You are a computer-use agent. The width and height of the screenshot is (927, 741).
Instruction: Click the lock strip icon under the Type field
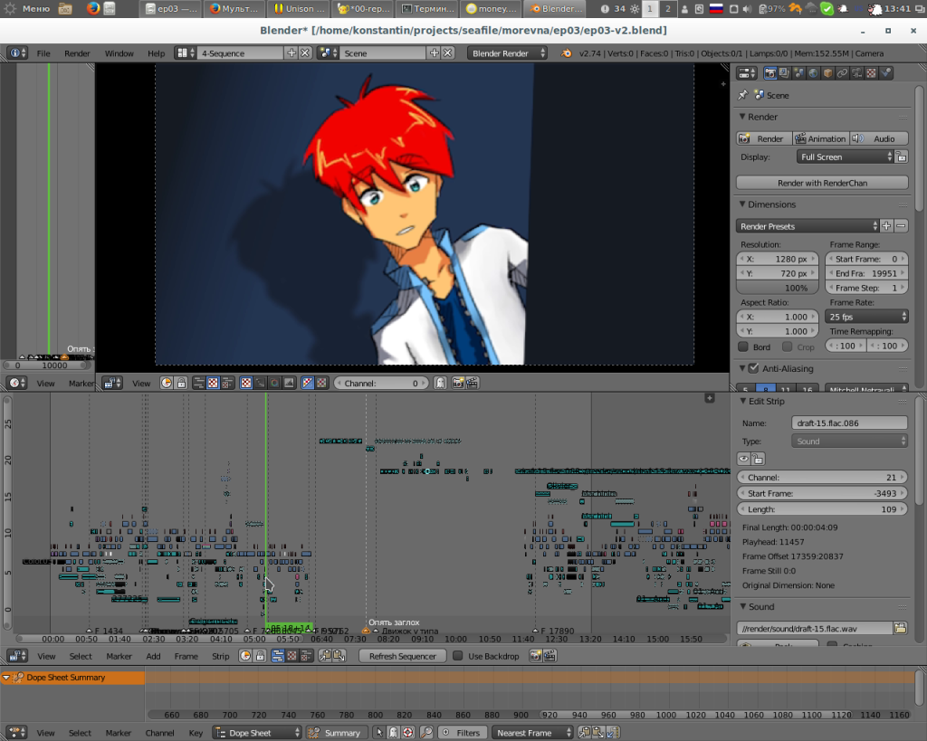click(x=758, y=459)
